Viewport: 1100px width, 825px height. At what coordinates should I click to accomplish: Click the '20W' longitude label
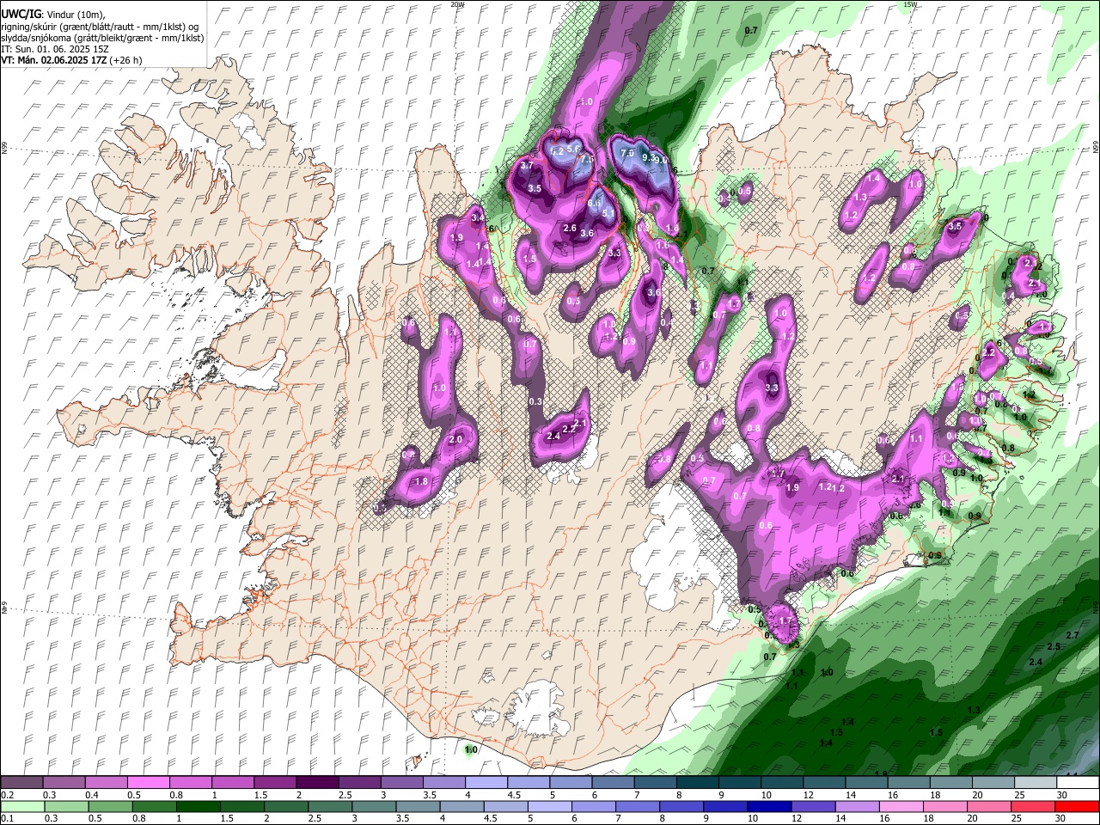(x=457, y=4)
